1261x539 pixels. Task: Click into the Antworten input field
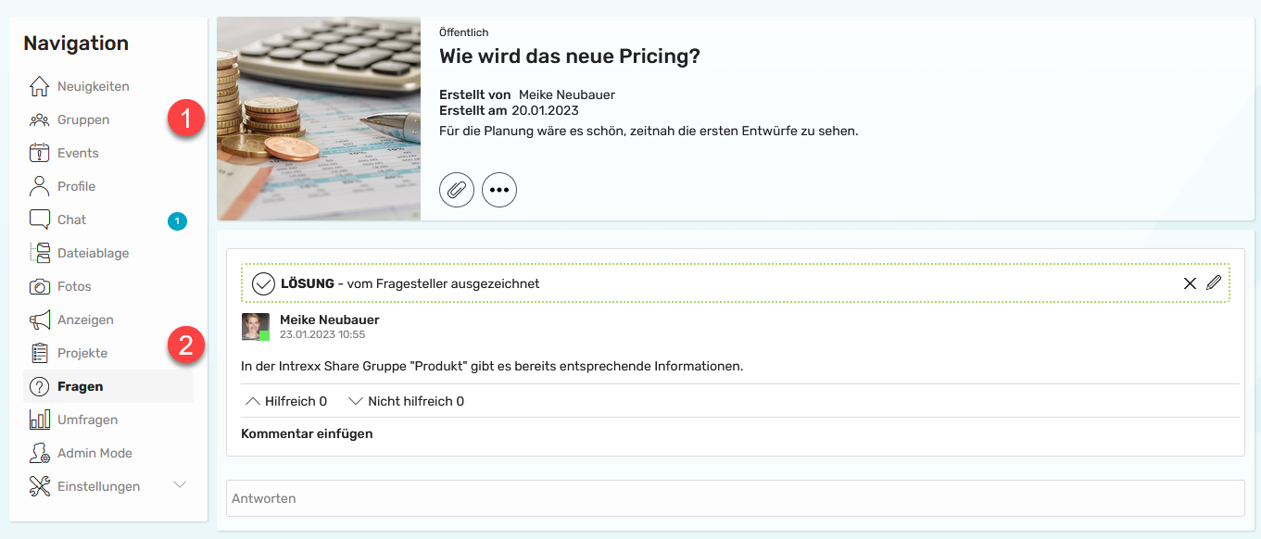pos(736,498)
